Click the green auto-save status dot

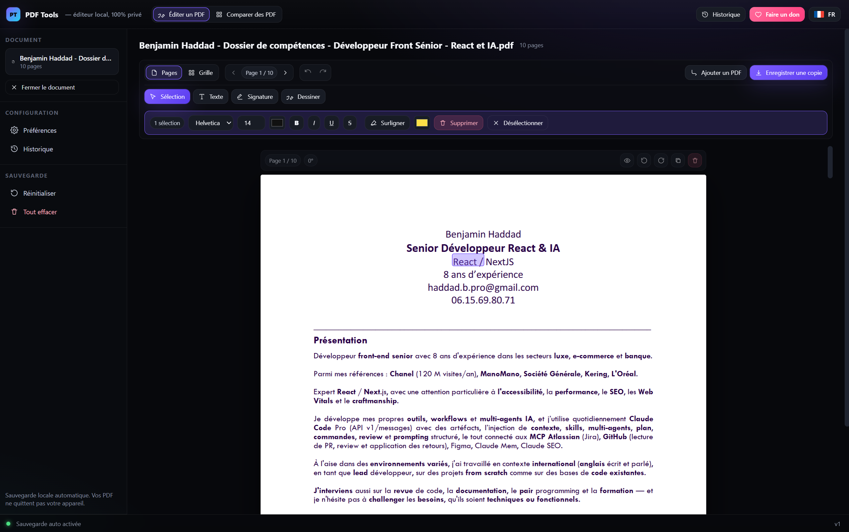(8, 524)
